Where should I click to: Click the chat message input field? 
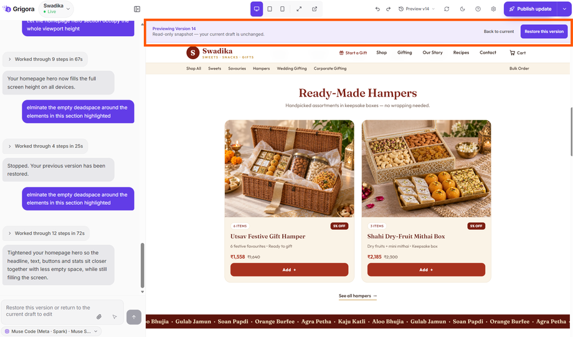point(62,312)
